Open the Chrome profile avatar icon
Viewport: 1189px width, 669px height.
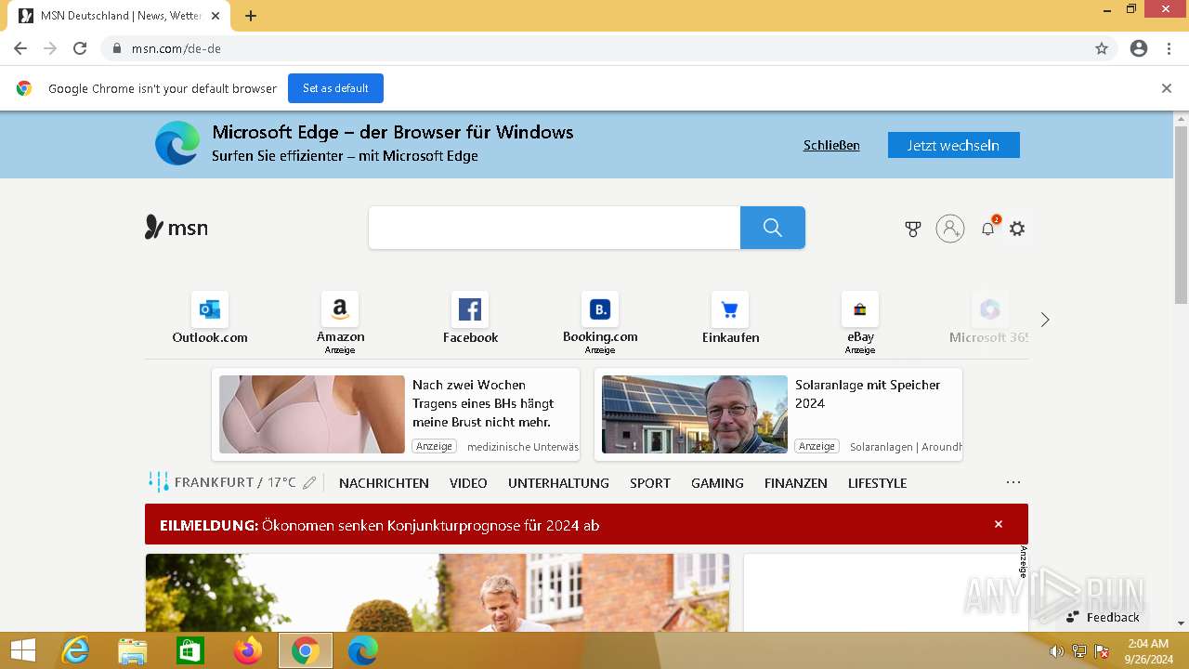pos(1139,48)
